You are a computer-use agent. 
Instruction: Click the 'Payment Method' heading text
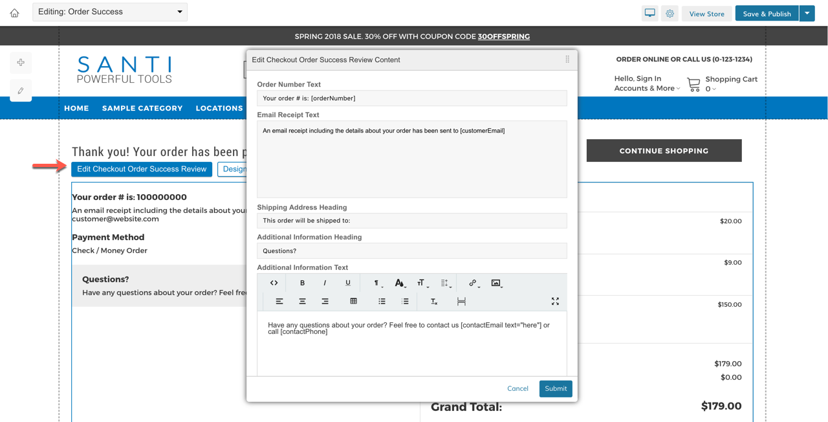tap(108, 238)
